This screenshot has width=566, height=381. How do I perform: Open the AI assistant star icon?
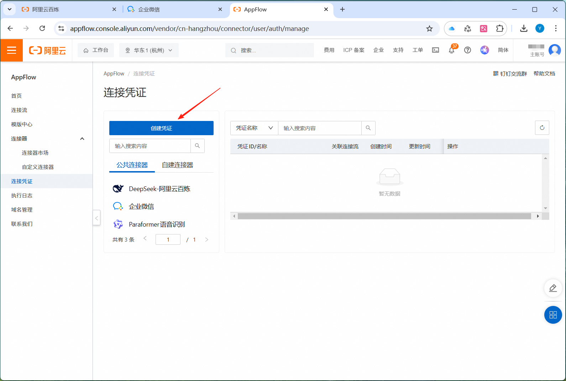coord(484,50)
